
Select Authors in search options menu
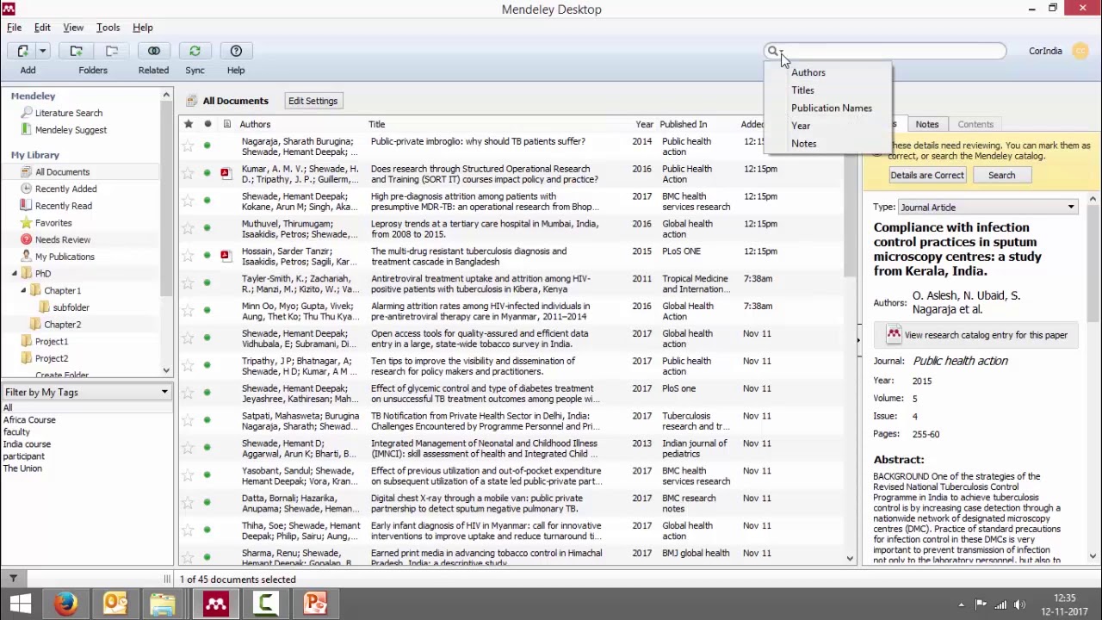tap(808, 72)
